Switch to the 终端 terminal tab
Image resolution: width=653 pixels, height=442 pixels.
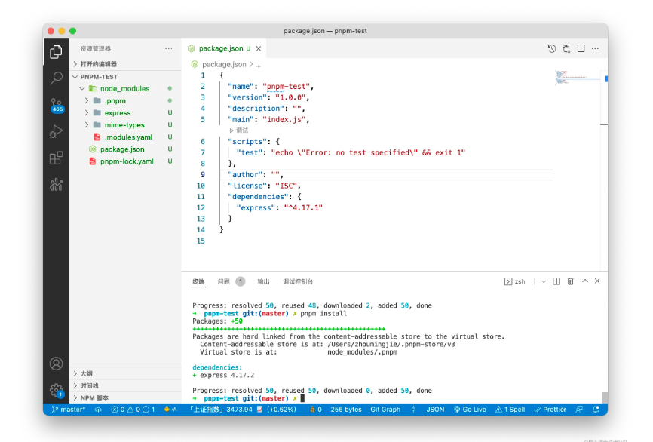pos(198,281)
